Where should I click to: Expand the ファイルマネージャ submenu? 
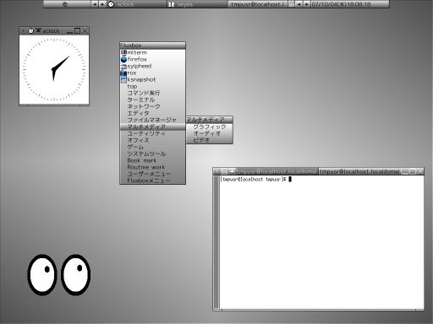tap(152, 120)
